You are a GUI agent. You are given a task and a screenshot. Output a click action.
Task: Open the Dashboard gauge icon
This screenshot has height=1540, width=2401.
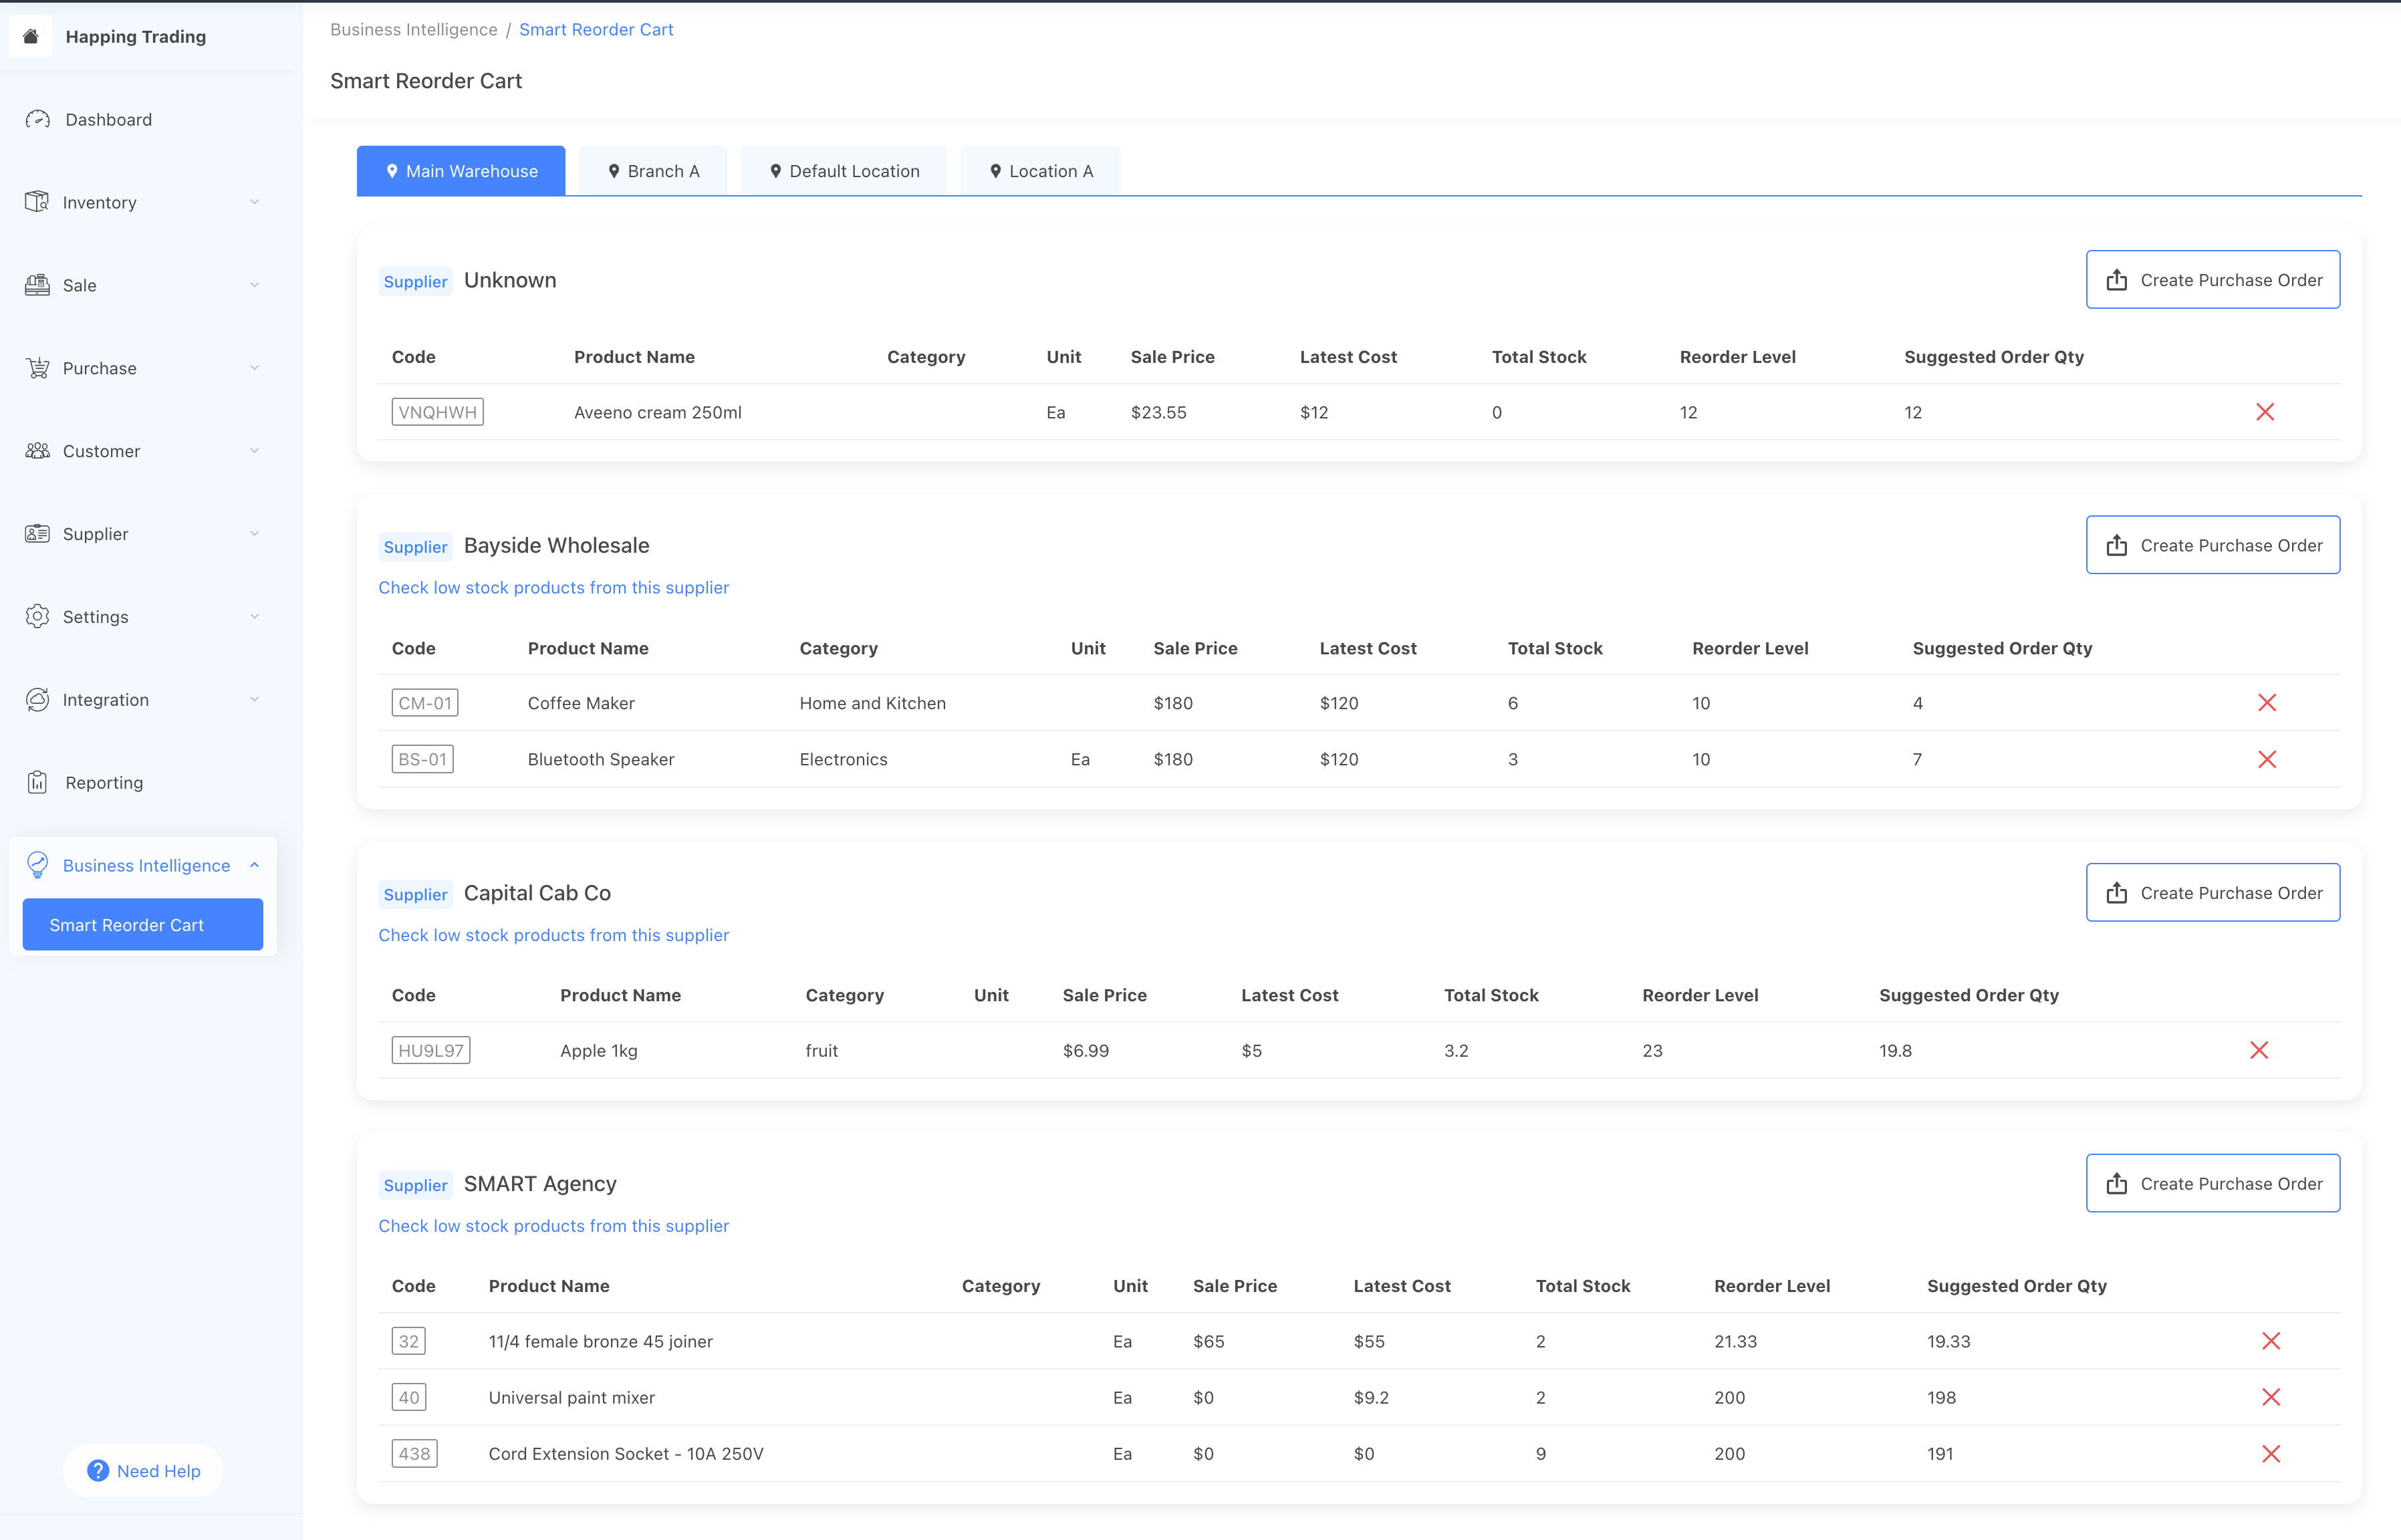coord(38,119)
